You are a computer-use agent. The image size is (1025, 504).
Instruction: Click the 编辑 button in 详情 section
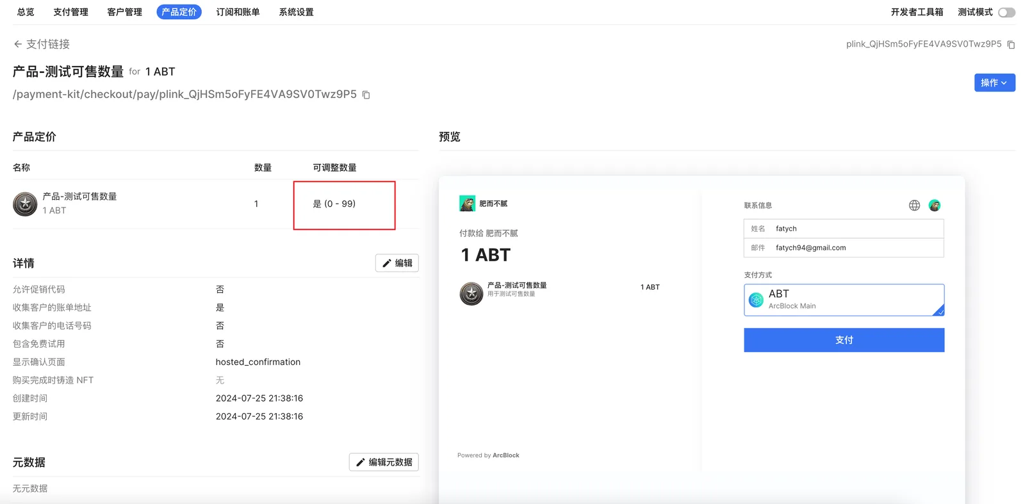[x=397, y=263]
